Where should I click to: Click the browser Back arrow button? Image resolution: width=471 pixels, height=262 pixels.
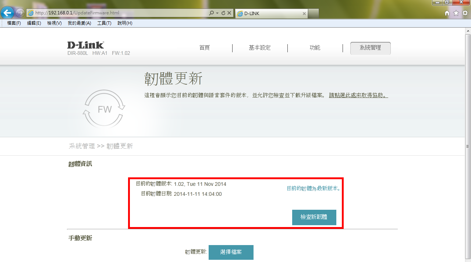click(x=8, y=13)
